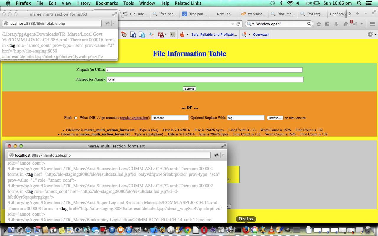Click the Filespec (or Name) input field
Image resolution: width=378 pixels, height=236 pixels.
(x=205, y=79)
